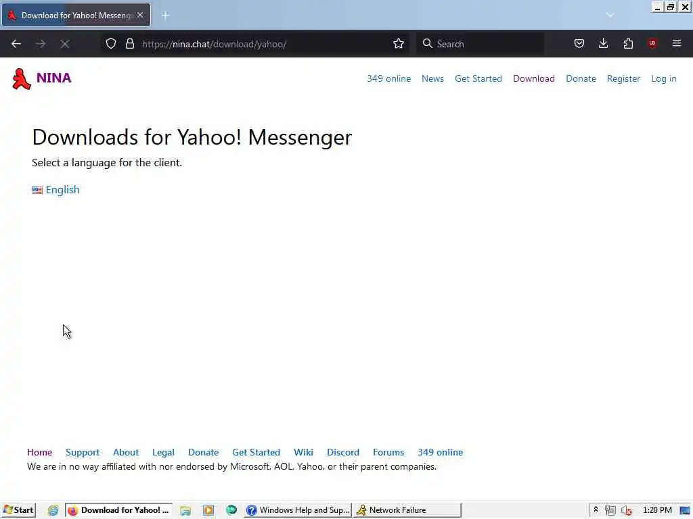693x519 pixels.
Task: Bookmark this page with the star icon
Action: pyautogui.click(x=399, y=43)
